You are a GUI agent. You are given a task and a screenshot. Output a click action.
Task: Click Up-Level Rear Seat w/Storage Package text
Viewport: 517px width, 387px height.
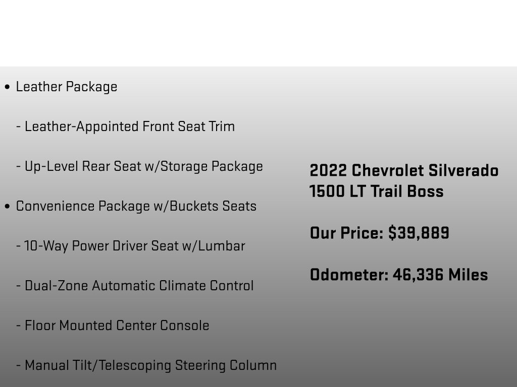point(139,166)
